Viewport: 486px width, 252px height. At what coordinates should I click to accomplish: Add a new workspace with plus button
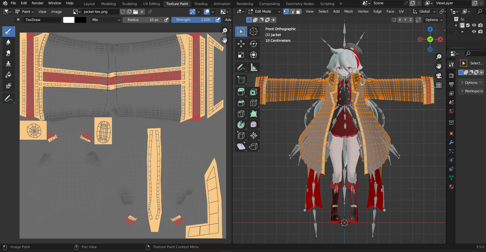click(x=341, y=4)
